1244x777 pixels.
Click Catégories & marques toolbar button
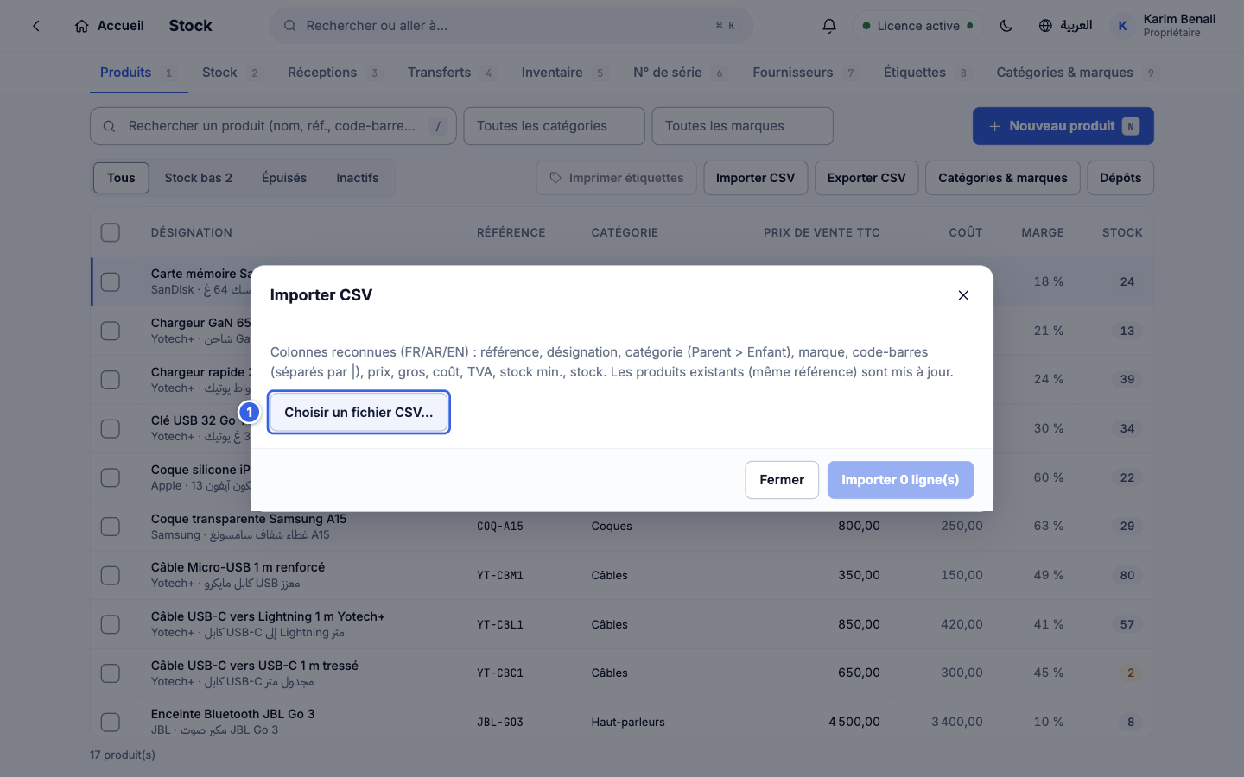1003,178
